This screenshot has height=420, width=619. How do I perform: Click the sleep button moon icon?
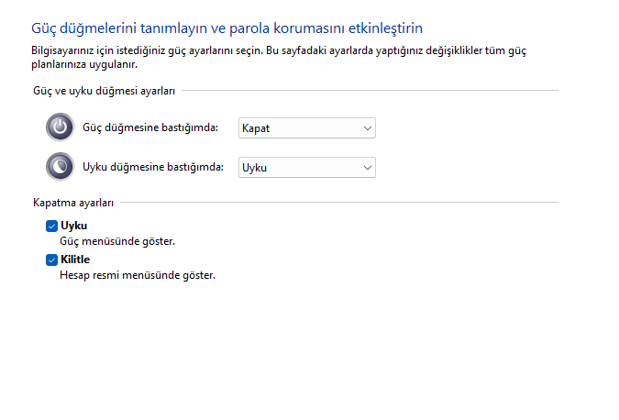[60, 167]
